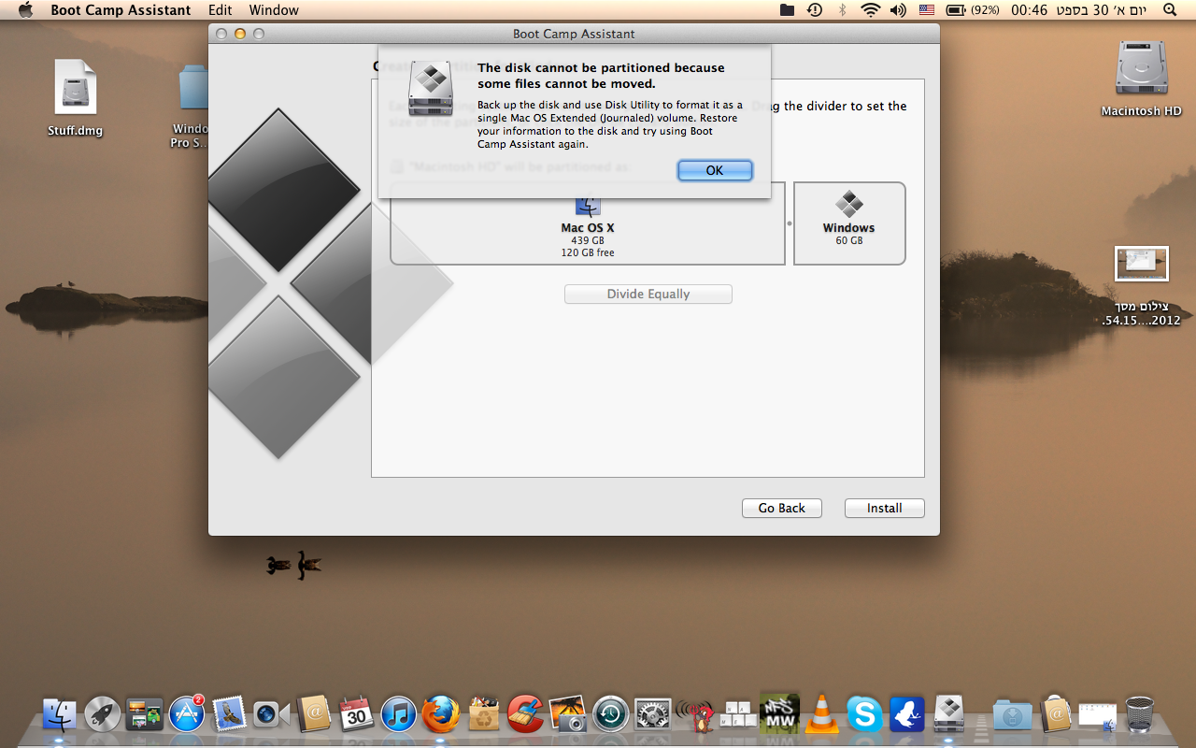The width and height of the screenshot is (1196, 748).
Task: Click the Go Back button
Action: [781, 508]
